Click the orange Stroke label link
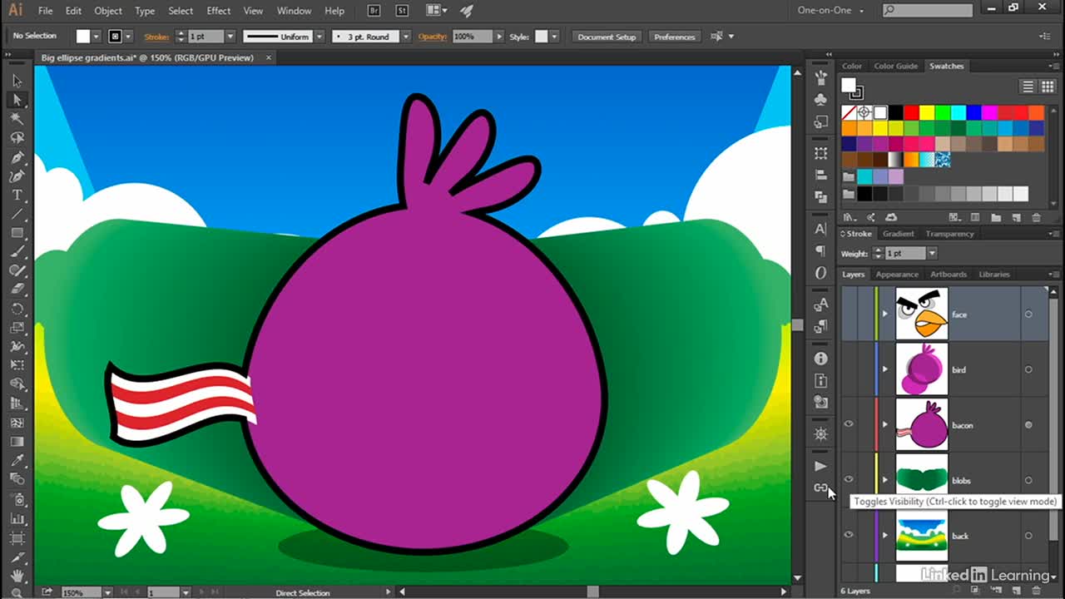This screenshot has height=599, width=1065. pyautogui.click(x=156, y=37)
